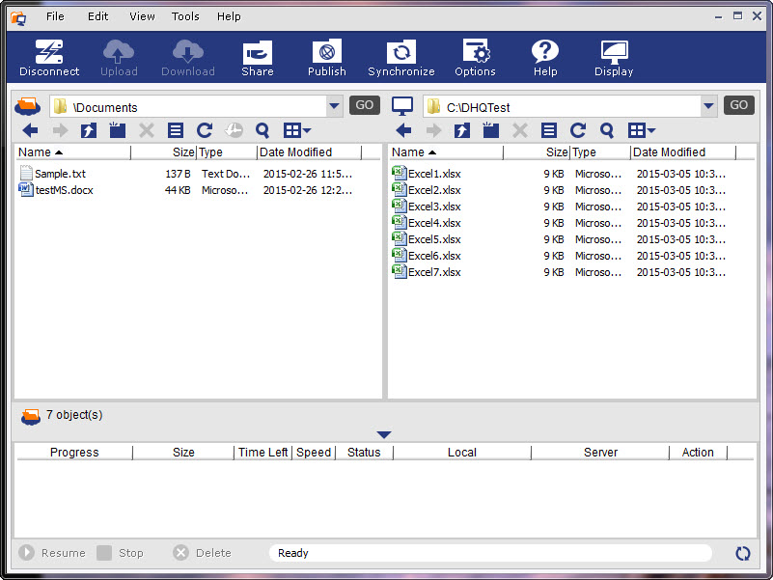The height and width of the screenshot is (580, 773).
Task: Click the Disconnect toolbar icon
Action: coord(49,58)
